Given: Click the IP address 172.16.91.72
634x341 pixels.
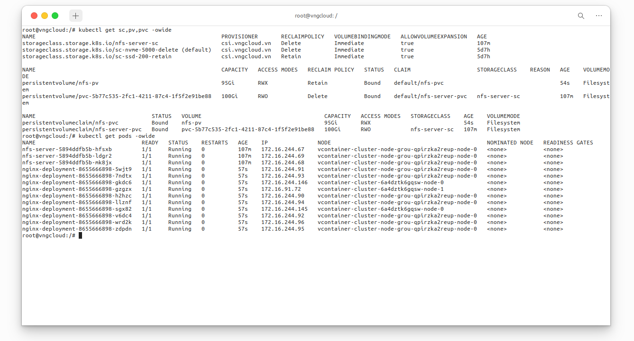Looking at the screenshot, I should [281, 189].
